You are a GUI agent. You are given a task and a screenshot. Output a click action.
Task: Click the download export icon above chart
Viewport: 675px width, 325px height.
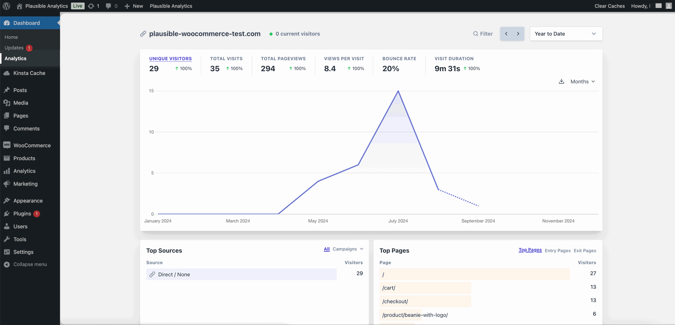tap(562, 81)
